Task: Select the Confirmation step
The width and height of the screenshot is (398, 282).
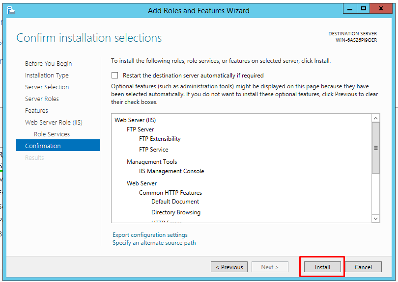Action: (x=58, y=146)
